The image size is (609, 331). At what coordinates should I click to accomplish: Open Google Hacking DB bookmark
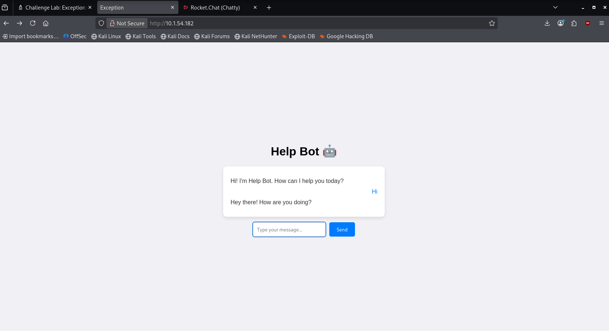[x=346, y=36]
